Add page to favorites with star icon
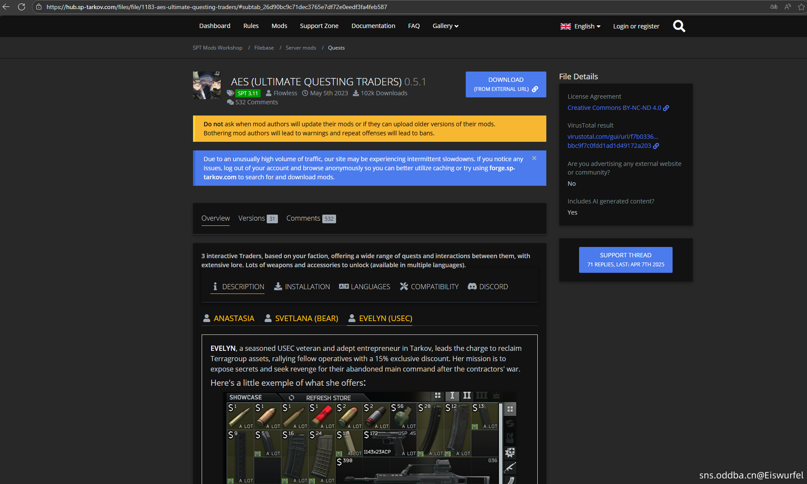This screenshot has height=484, width=807. [x=801, y=7]
